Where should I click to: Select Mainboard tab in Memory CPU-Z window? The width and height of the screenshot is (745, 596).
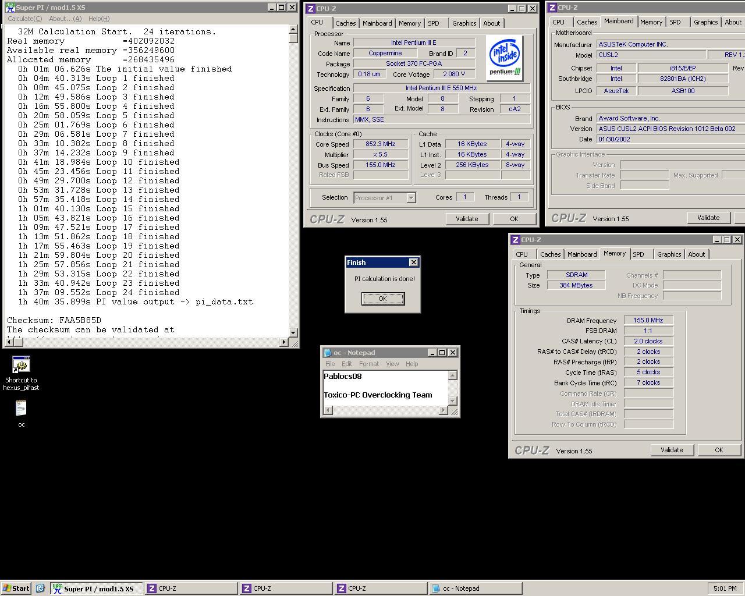point(582,254)
